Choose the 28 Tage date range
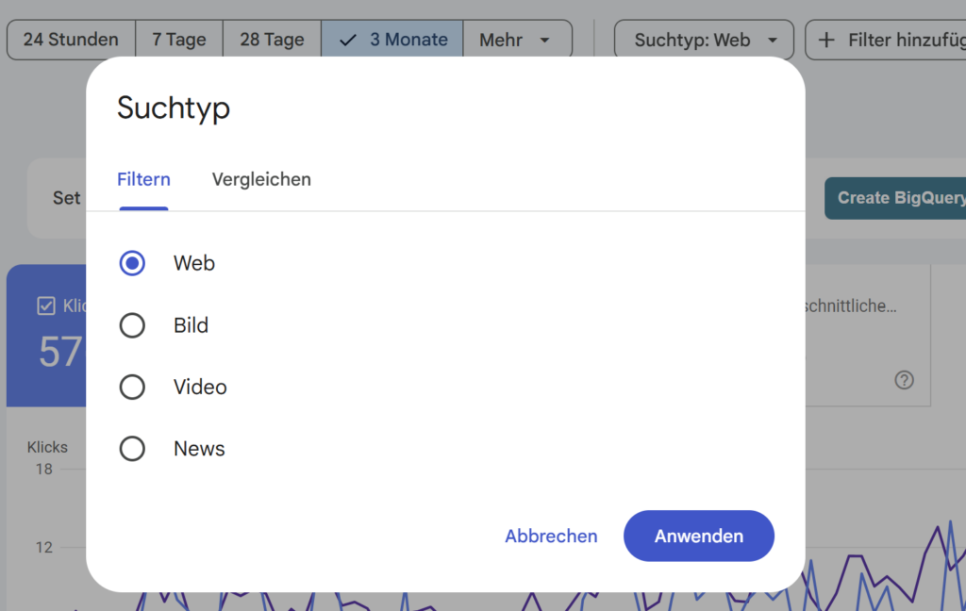 pyautogui.click(x=272, y=40)
